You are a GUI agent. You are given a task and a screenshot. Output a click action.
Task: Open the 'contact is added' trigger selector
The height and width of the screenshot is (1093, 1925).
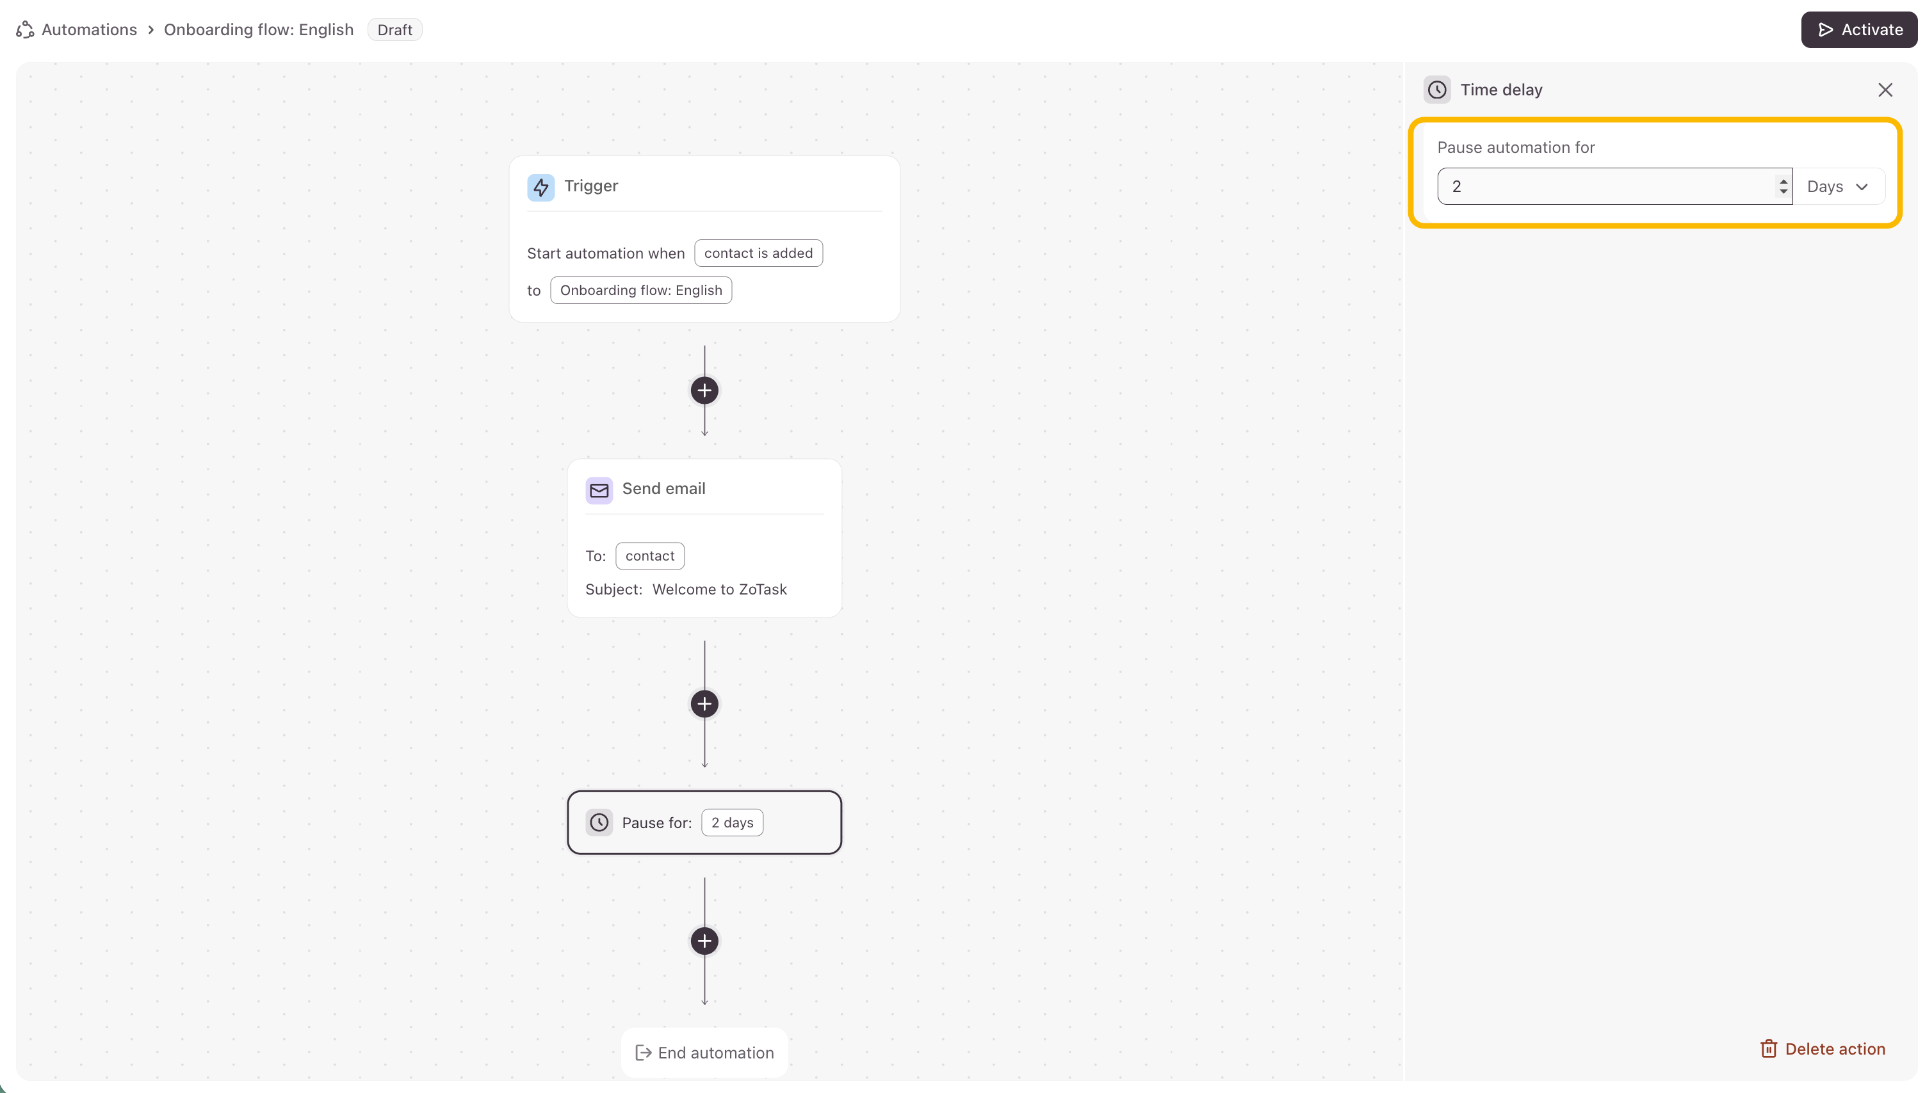(758, 253)
